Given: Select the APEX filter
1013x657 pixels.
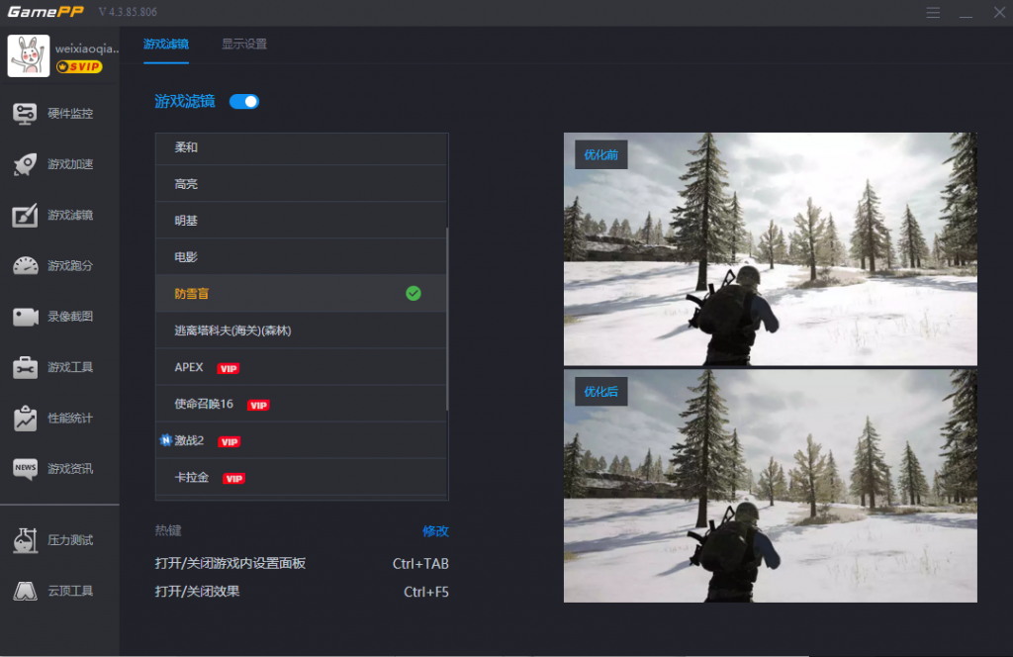Looking at the screenshot, I should pyautogui.click(x=301, y=367).
